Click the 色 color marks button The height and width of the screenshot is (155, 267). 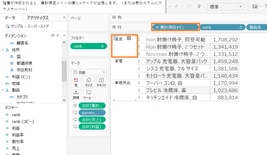point(76,82)
